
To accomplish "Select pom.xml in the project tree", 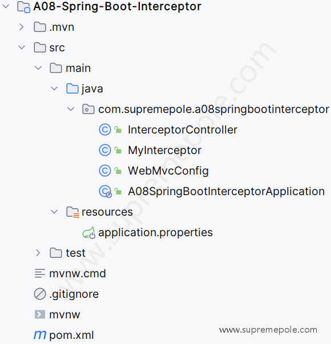I will [x=71, y=335].
